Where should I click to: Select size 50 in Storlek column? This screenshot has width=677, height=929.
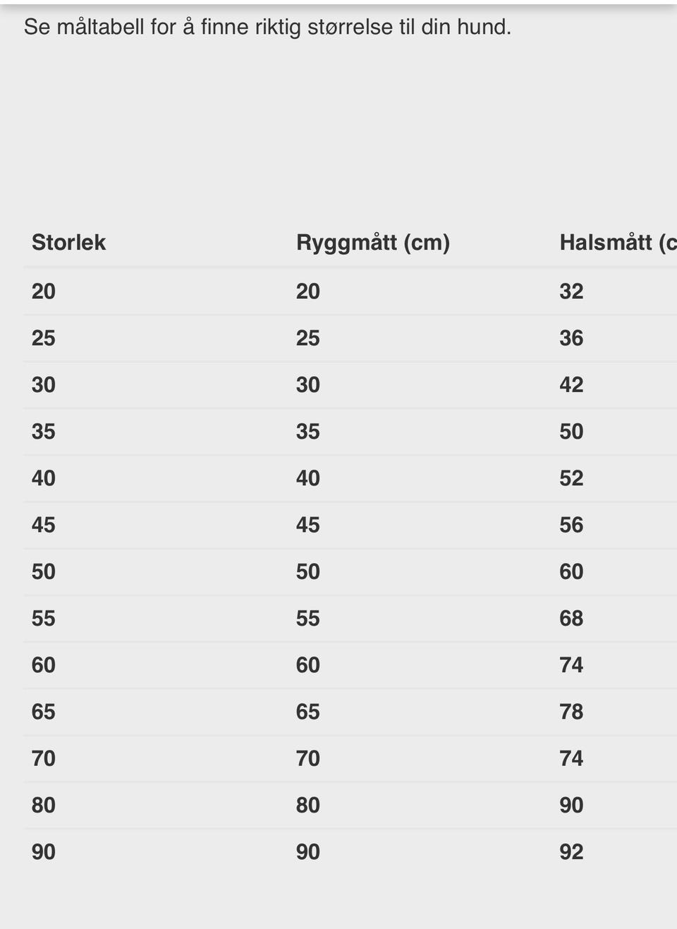tap(44, 571)
